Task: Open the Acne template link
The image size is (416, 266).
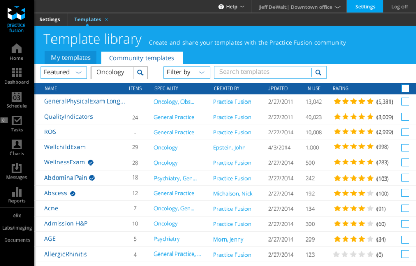Action: (x=51, y=208)
